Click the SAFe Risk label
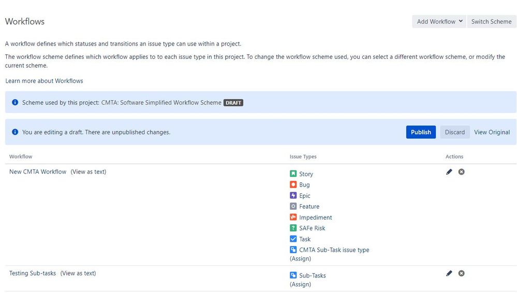 [312, 228]
